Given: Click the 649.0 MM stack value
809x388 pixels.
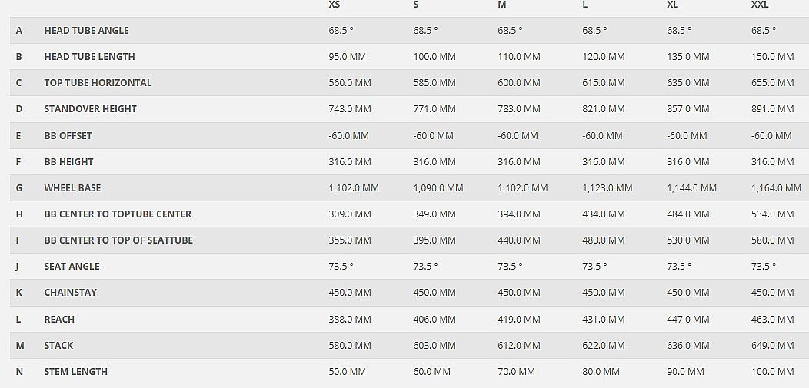Looking at the screenshot, I should [x=772, y=346].
